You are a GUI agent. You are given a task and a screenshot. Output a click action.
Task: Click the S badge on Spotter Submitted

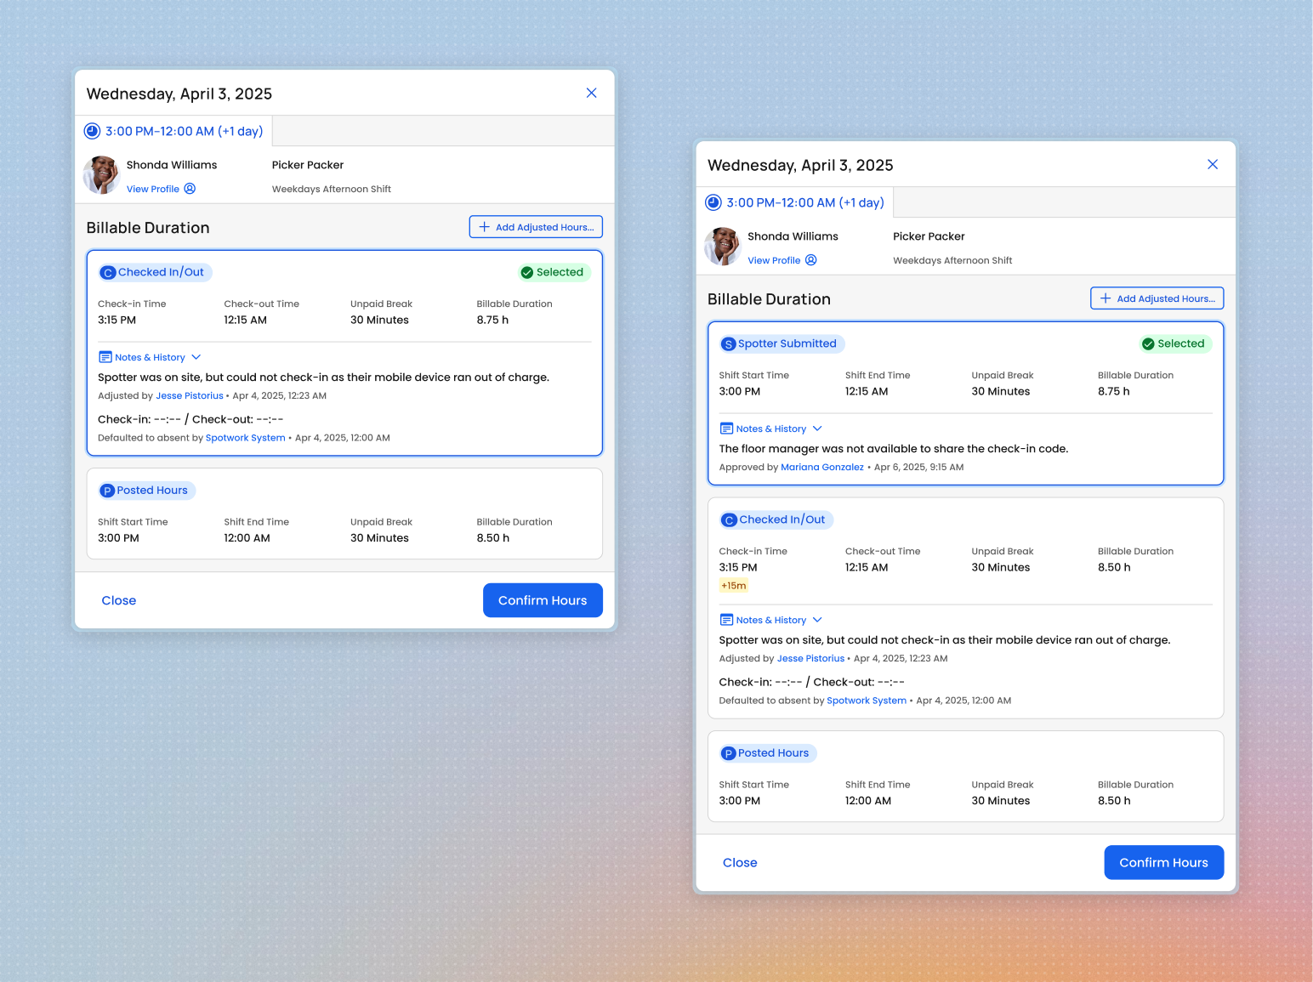pos(729,343)
